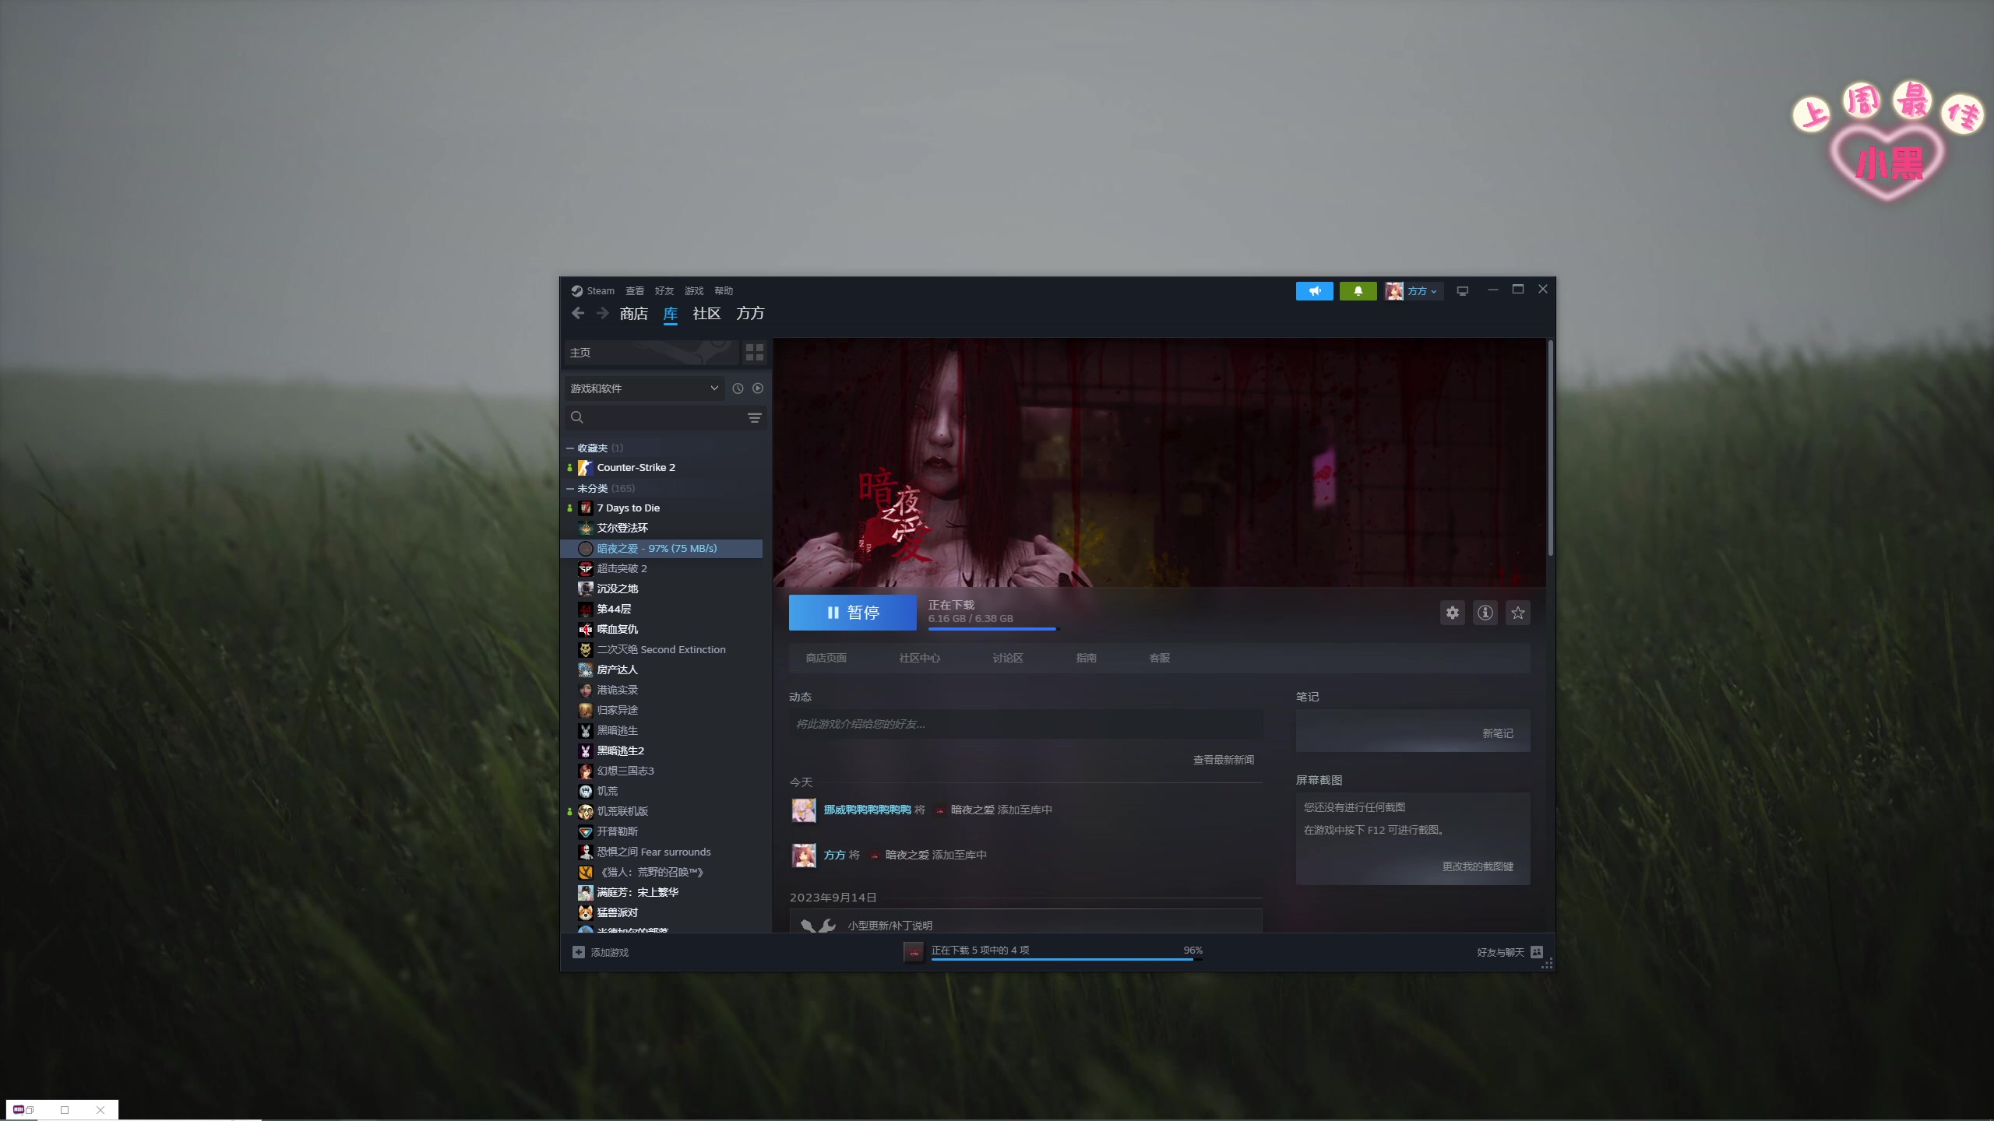Viewport: 1994px width, 1121px height.
Task: Click the library search field
Action: [654, 417]
